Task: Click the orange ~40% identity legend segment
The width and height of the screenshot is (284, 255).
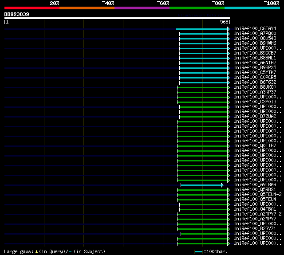Action: click(87, 8)
